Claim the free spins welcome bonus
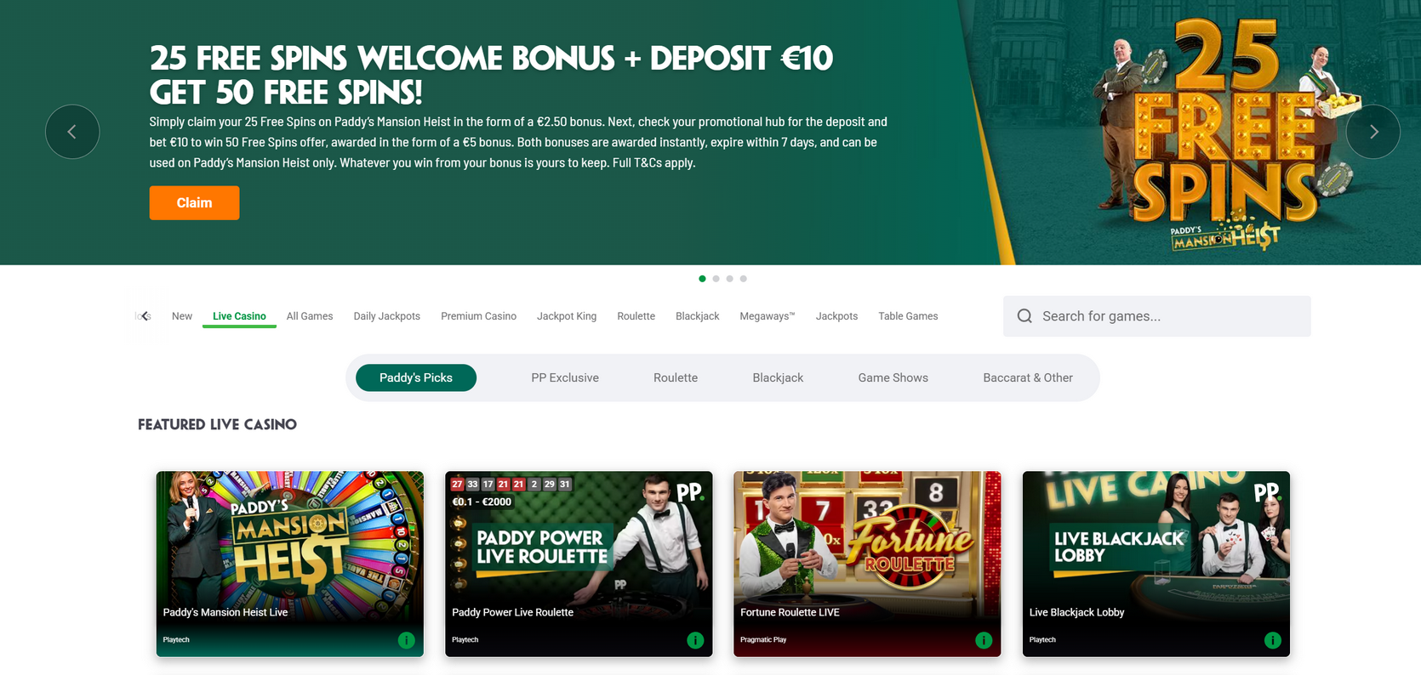The image size is (1421, 675). [x=194, y=203]
